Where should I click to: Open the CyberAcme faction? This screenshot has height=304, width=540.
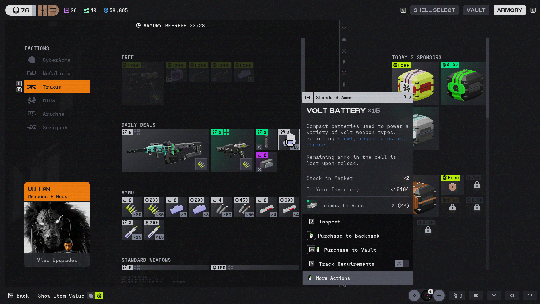pos(49,60)
